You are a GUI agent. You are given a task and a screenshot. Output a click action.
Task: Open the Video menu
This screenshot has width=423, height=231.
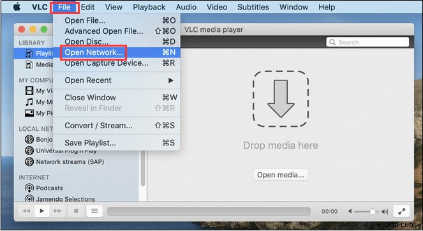click(x=217, y=7)
